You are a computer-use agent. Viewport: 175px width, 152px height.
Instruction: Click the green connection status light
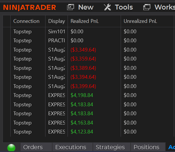click(11, 148)
